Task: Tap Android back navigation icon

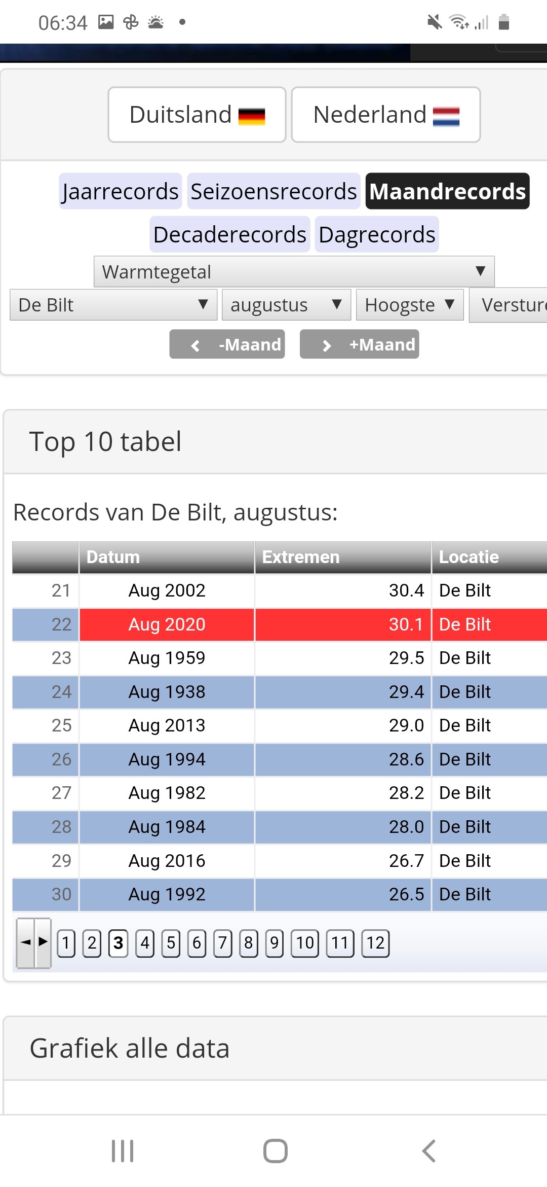Action: pyautogui.click(x=428, y=1150)
